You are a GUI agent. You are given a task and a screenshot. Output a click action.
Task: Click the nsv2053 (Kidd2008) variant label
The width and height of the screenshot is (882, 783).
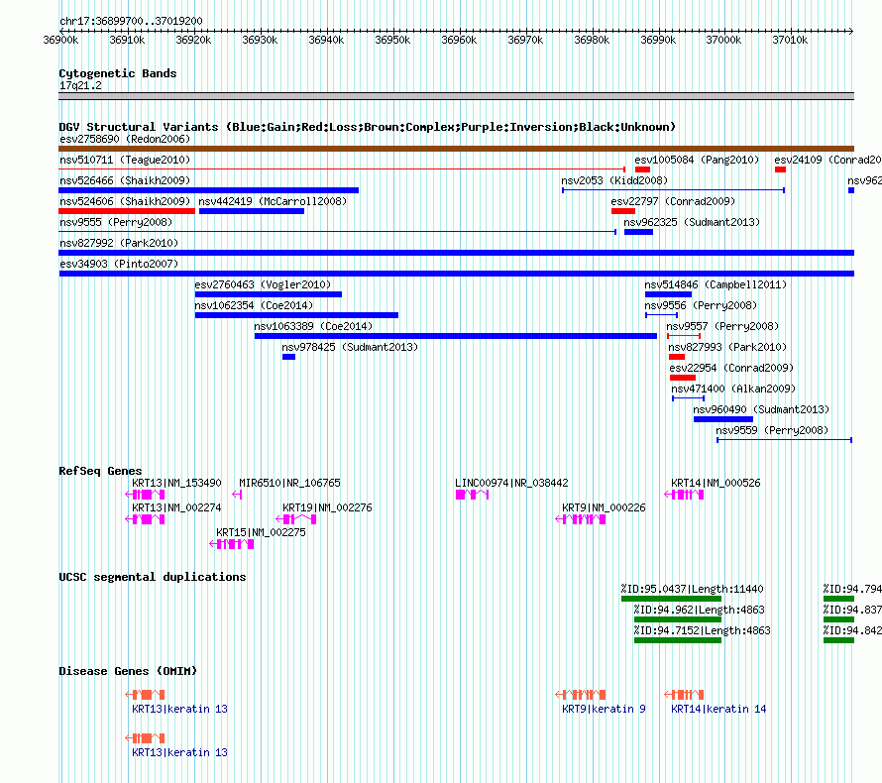pyautogui.click(x=614, y=180)
